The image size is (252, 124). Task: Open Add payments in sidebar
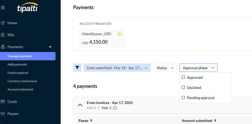pyautogui.click(x=17, y=64)
